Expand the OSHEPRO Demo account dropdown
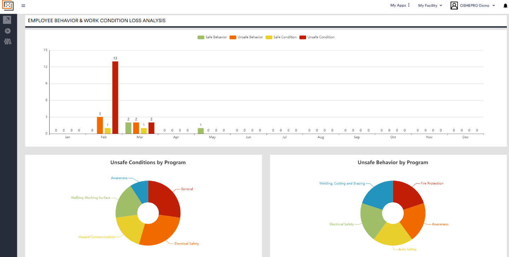The width and height of the screenshot is (509, 257). (477, 6)
